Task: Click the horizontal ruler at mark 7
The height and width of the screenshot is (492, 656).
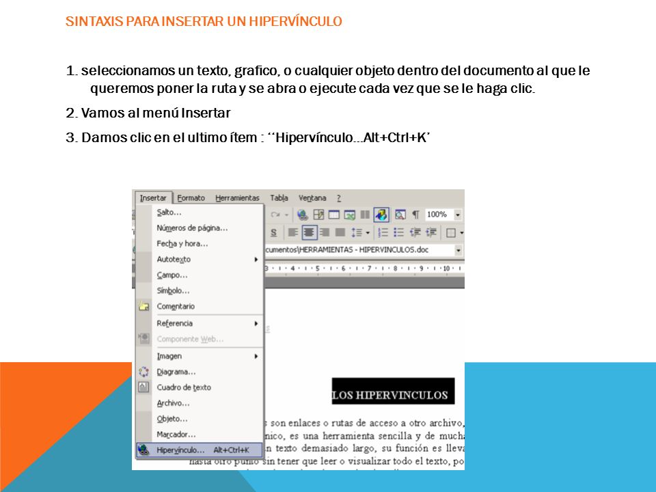Action: click(370, 269)
